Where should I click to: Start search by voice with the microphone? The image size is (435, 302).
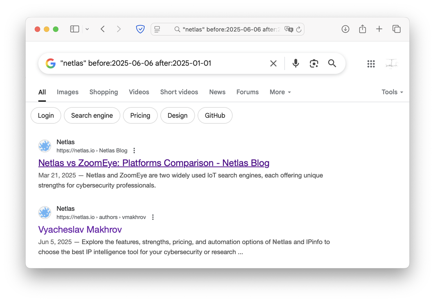(296, 63)
